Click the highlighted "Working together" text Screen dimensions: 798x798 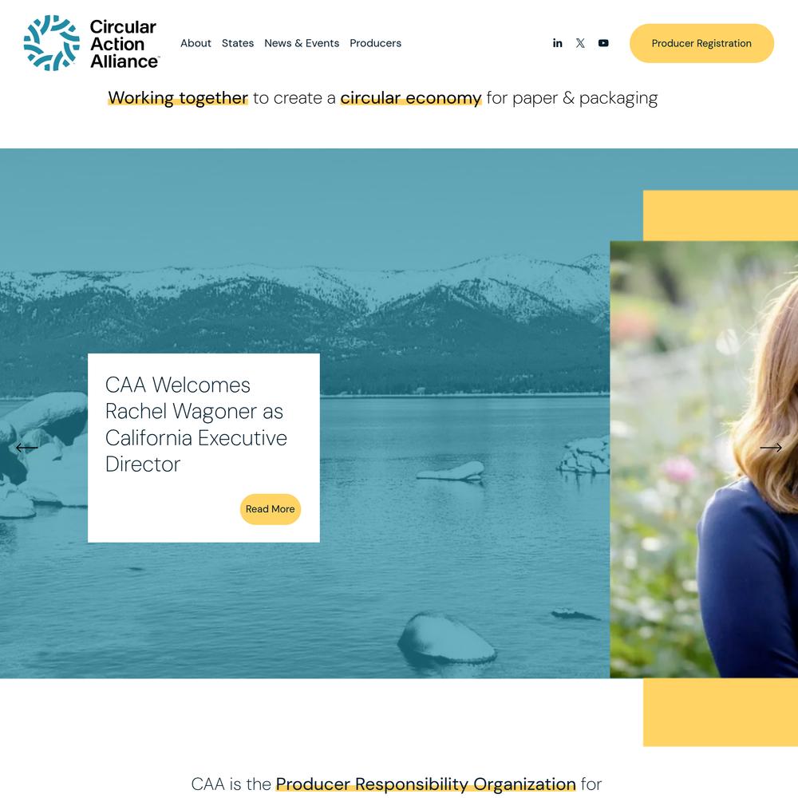click(178, 97)
